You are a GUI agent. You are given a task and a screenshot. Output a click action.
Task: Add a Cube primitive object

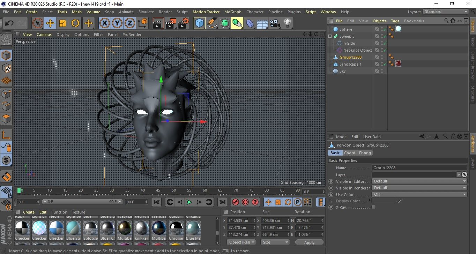point(200,23)
